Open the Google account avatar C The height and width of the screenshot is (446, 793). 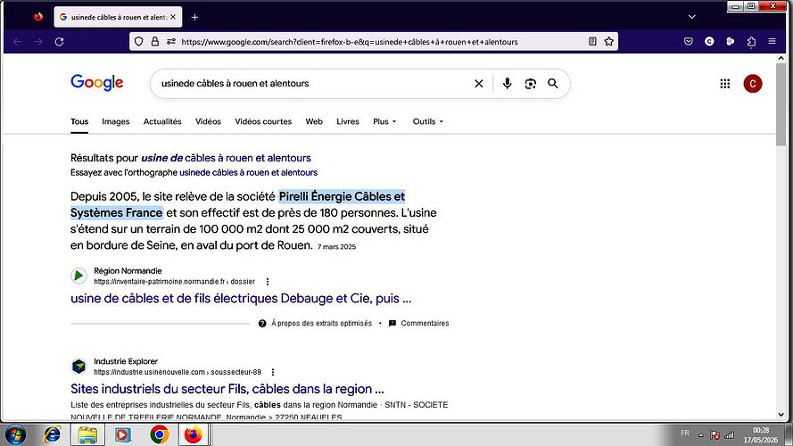(753, 84)
